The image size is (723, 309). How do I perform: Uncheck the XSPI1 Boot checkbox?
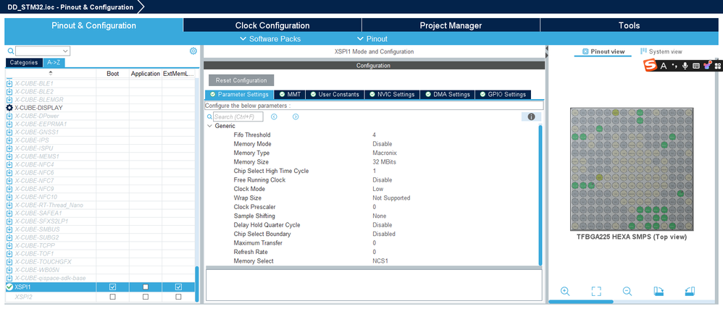tap(112, 287)
